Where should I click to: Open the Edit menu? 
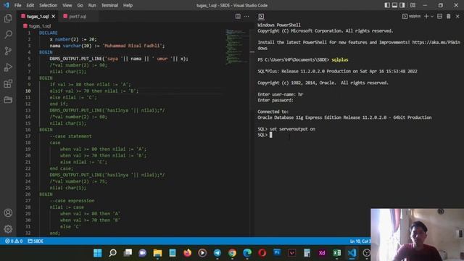coord(30,5)
